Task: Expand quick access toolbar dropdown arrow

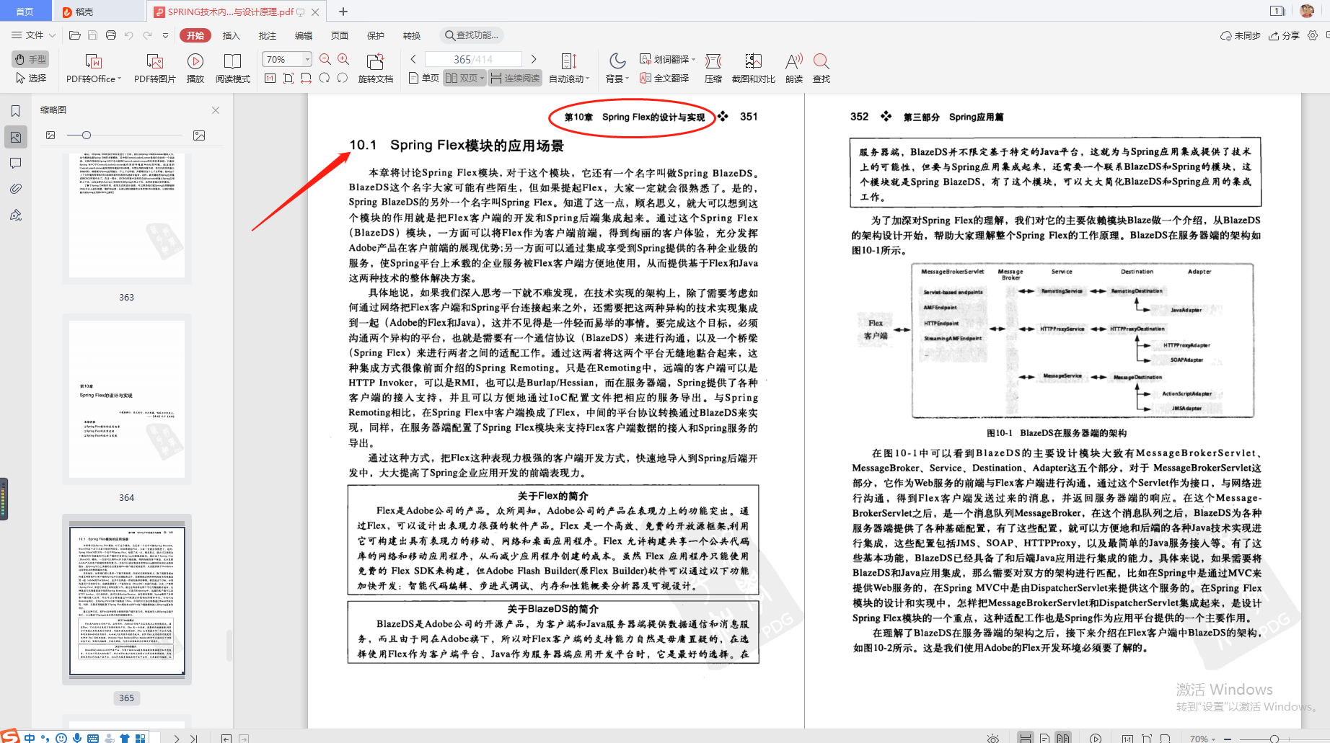Action: point(165,35)
